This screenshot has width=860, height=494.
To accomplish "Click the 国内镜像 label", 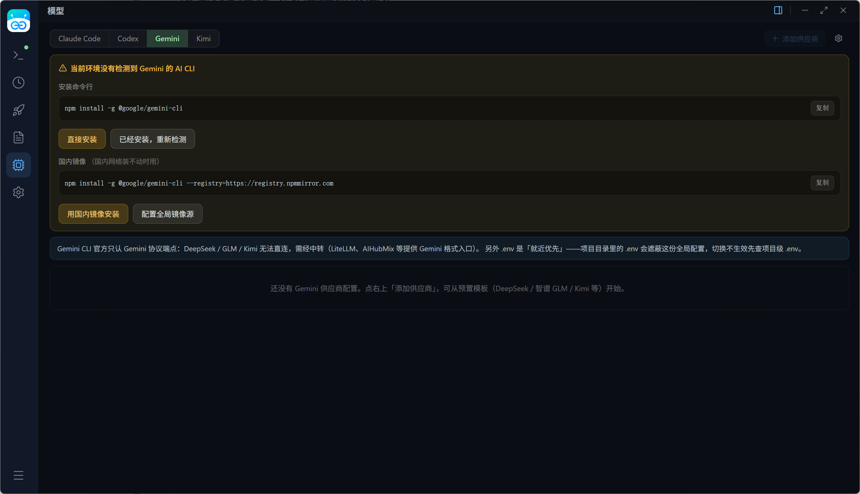I will tap(72, 161).
